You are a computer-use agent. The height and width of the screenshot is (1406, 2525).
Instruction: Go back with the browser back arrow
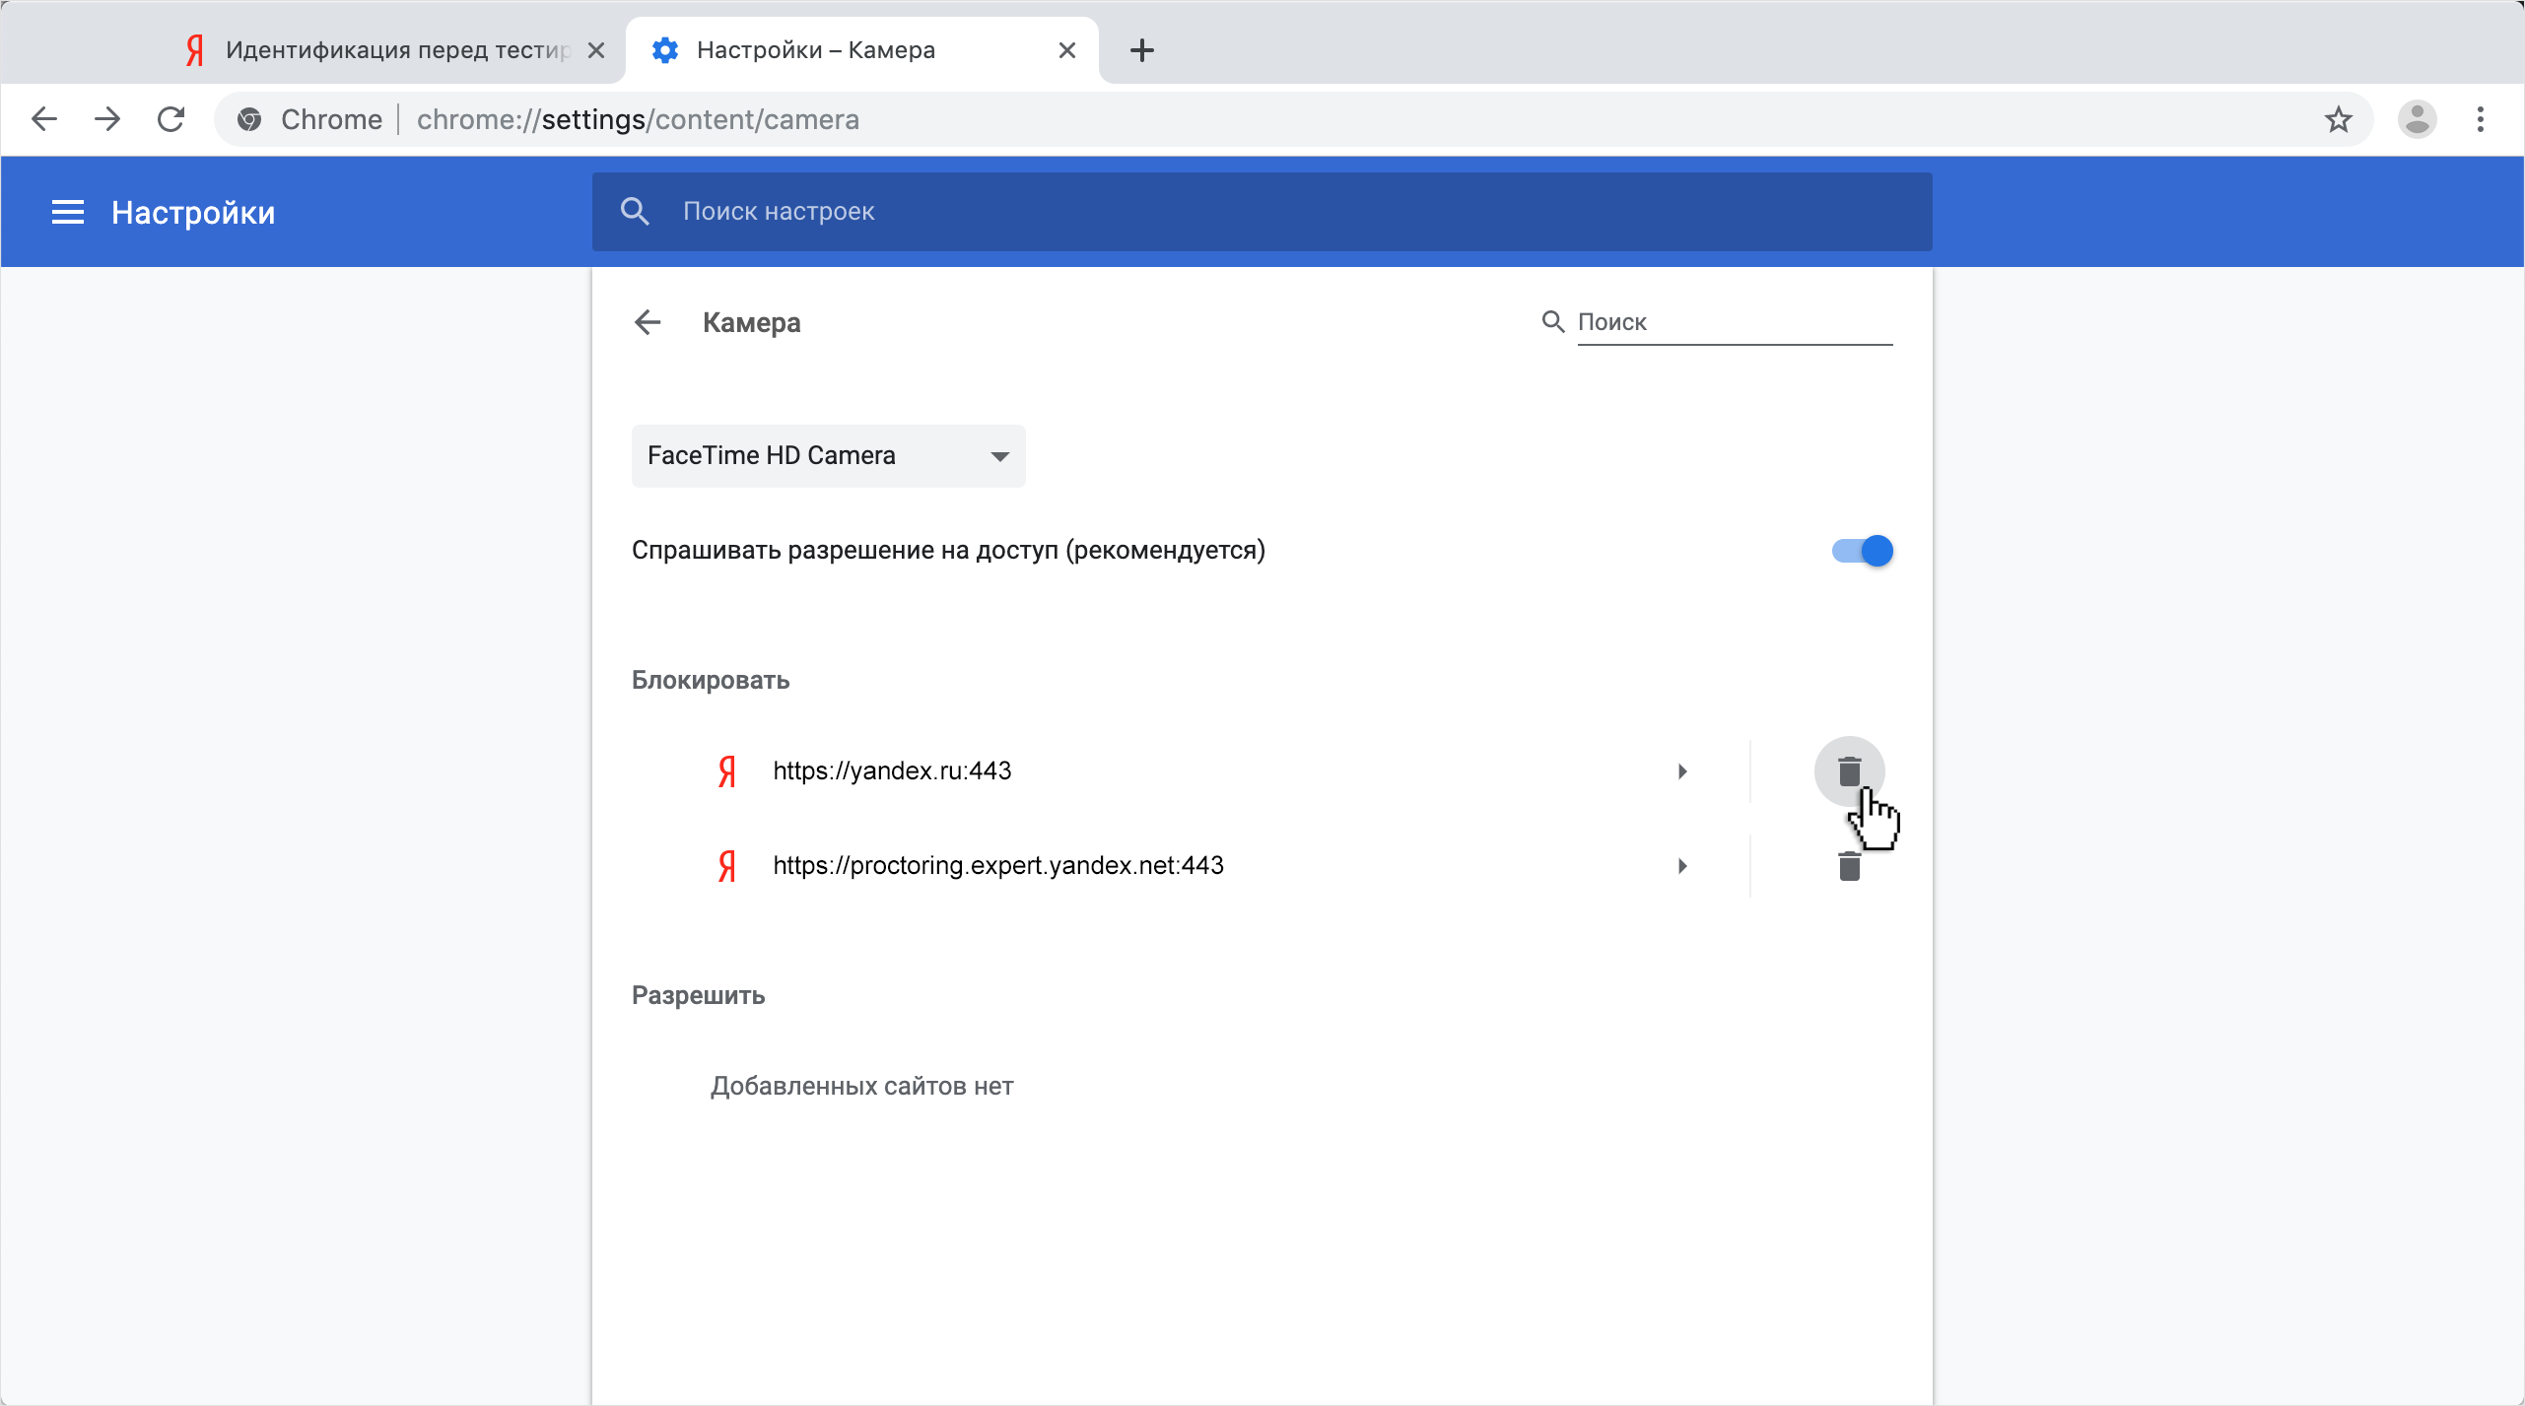point(44,119)
